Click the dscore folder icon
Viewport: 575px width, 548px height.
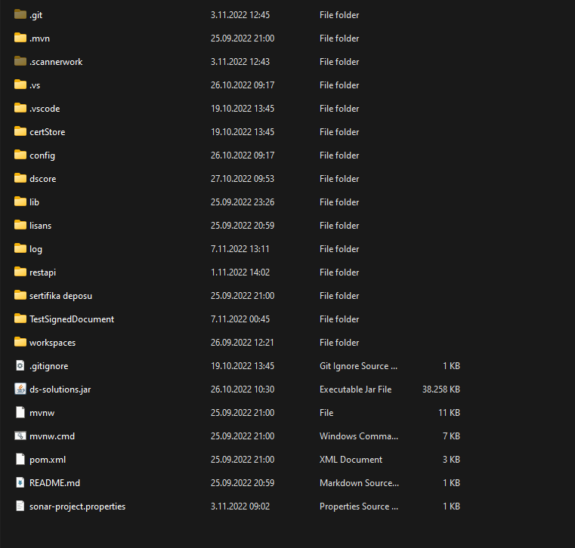(x=20, y=178)
